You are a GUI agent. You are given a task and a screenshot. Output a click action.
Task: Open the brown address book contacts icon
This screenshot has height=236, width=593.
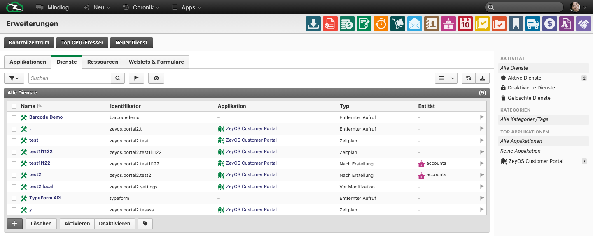pos(432,24)
